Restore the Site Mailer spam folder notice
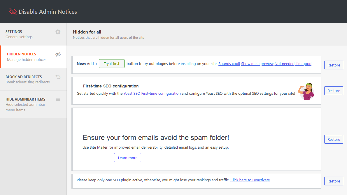Image resolution: width=347 pixels, height=195 pixels. click(334, 139)
